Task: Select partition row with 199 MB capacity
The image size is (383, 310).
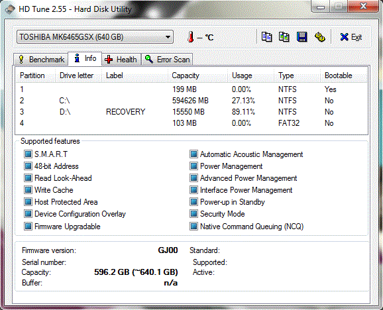Action: (191, 89)
